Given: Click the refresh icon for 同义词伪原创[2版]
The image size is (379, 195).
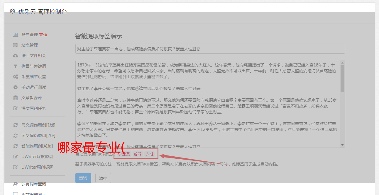Looking at the screenshot, I should (x=16, y=136).
